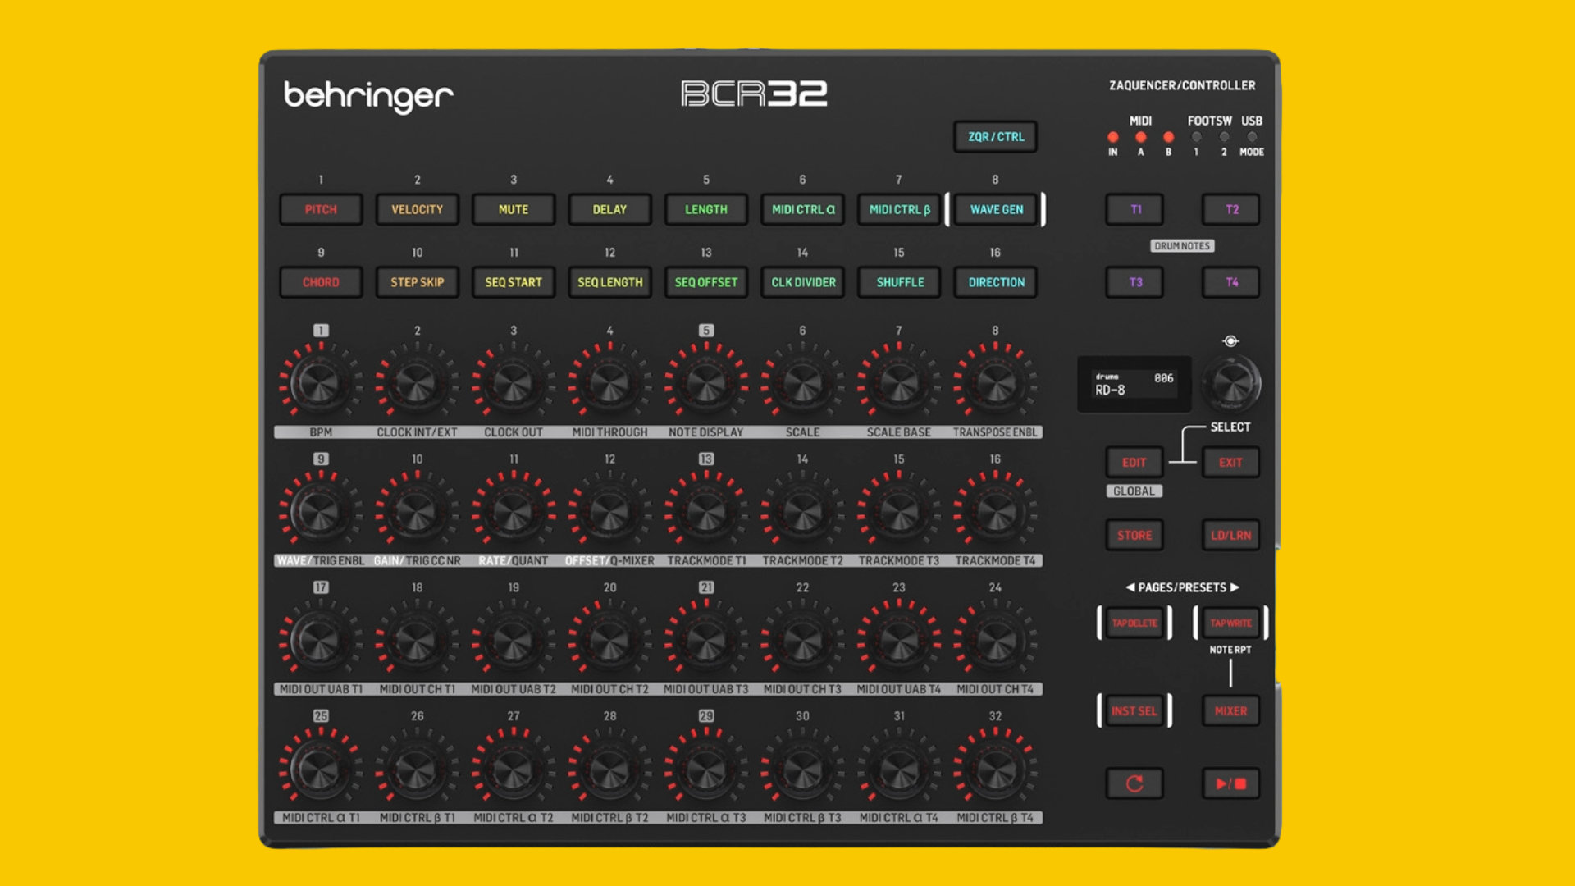Screen dimensions: 1575x886
Task: Toggle the WAVE GEN button
Action: 996,209
